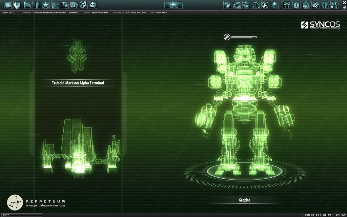This screenshot has width=347, height=217.
Task: Click the robot repair status bar
Action: click(244, 37)
